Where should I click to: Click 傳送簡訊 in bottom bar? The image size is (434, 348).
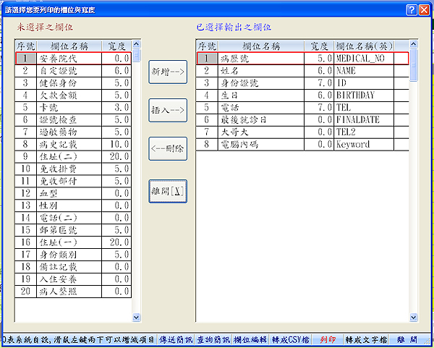[x=174, y=339]
